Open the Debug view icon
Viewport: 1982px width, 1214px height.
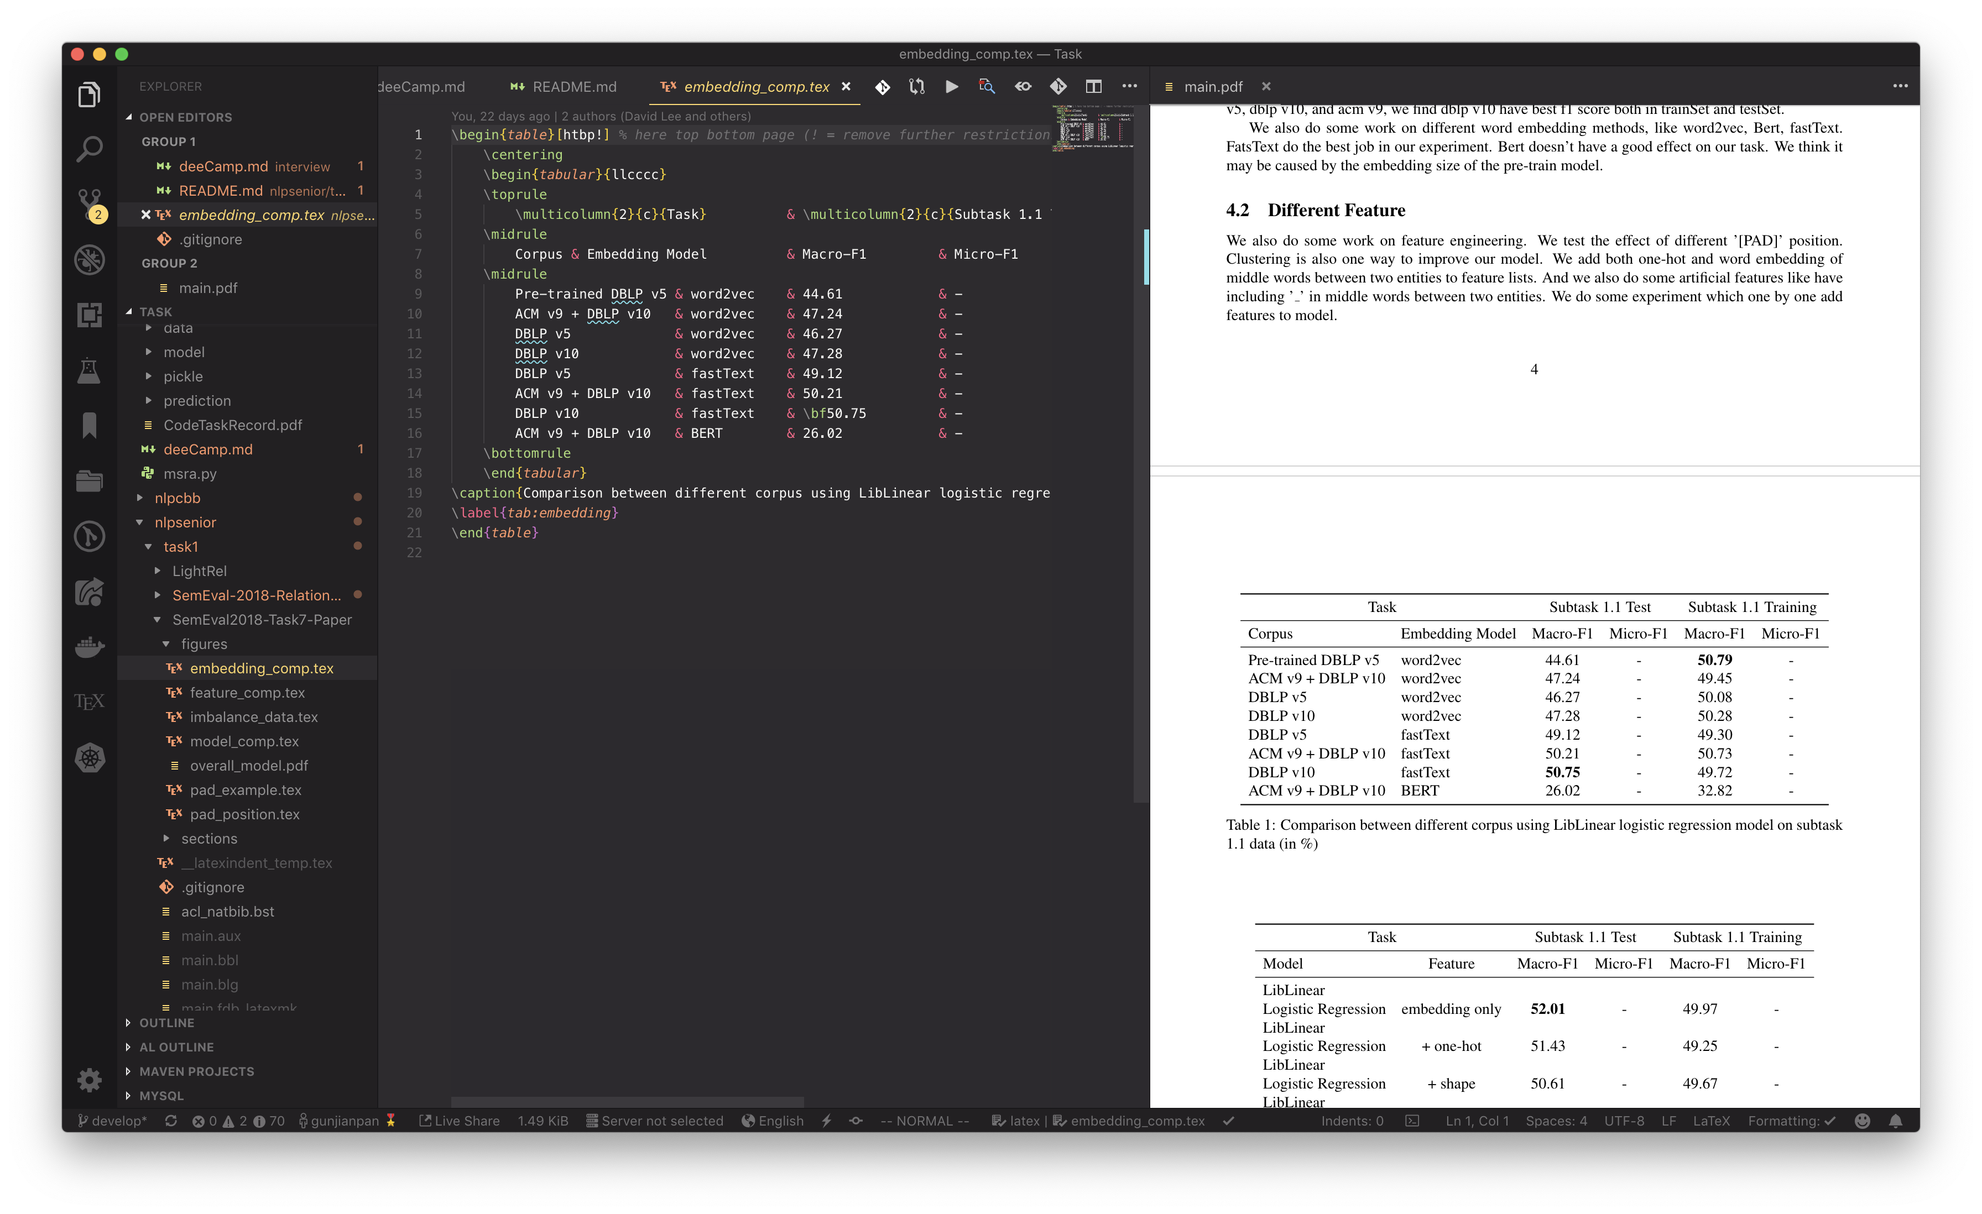click(x=89, y=259)
